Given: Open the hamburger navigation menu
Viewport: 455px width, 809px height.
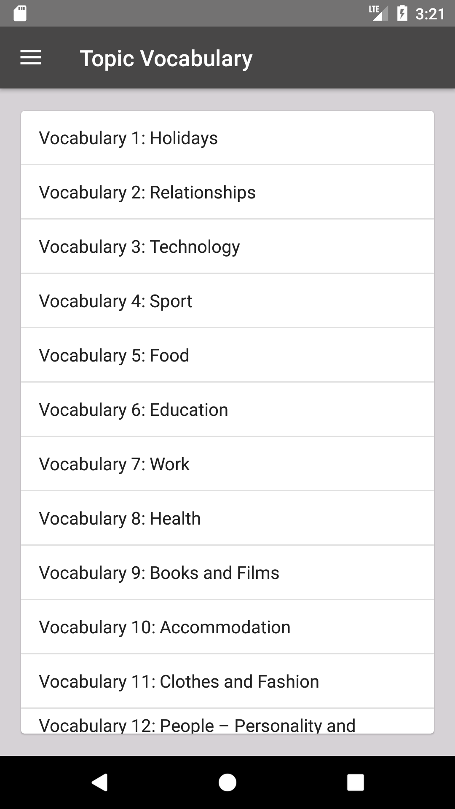Looking at the screenshot, I should [x=31, y=58].
